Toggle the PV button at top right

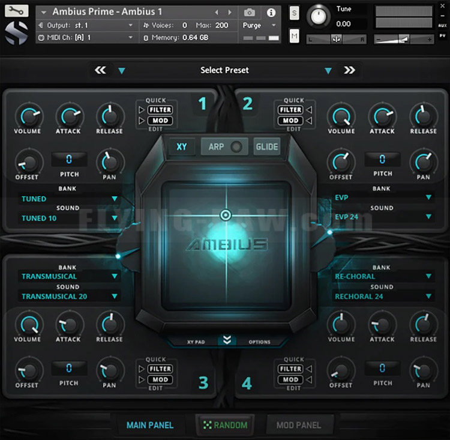pyautogui.click(x=442, y=35)
